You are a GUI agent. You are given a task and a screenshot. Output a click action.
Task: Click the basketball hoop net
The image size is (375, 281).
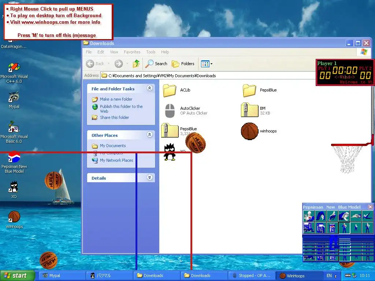(347, 159)
